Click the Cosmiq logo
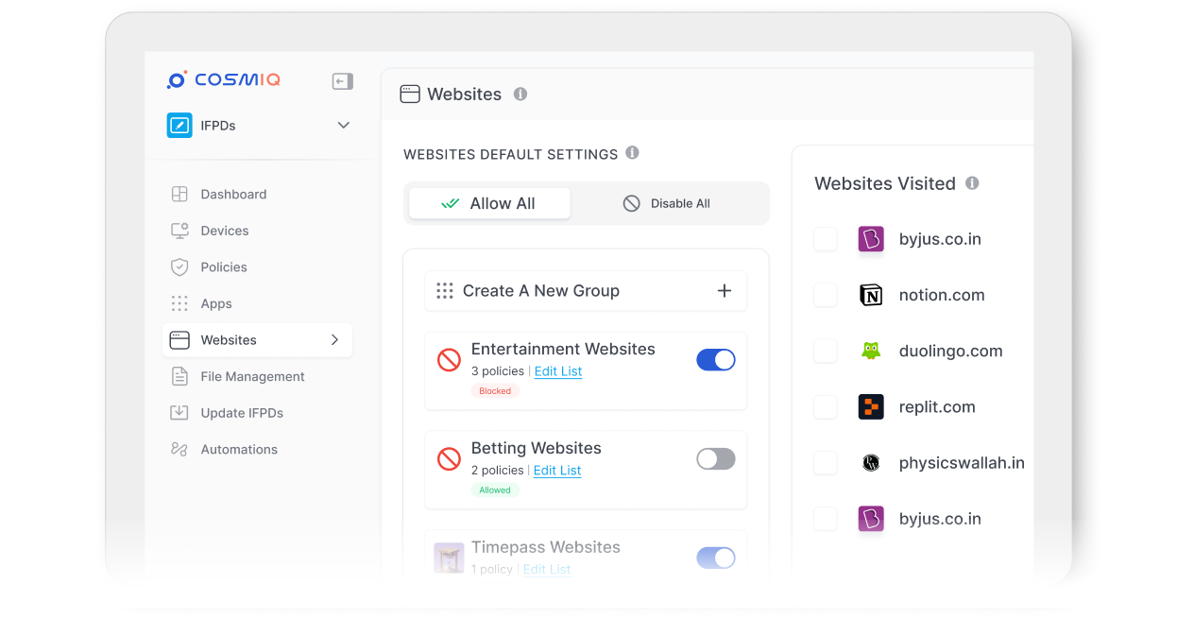1177x619 pixels. point(223,80)
